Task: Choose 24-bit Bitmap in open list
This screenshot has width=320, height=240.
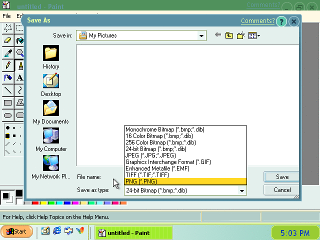Action: click(185, 149)
